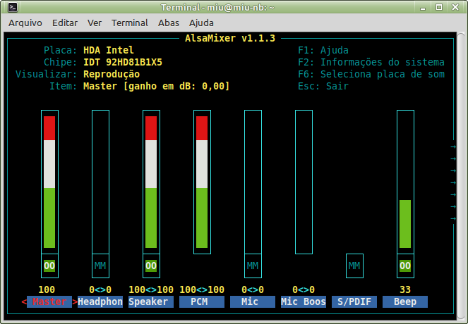Click the F1: Ajuda help text

[323, 50]
